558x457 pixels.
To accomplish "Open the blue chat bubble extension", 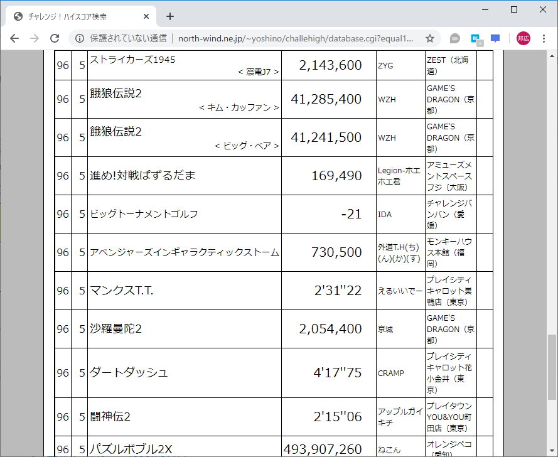I will (495, 38).
